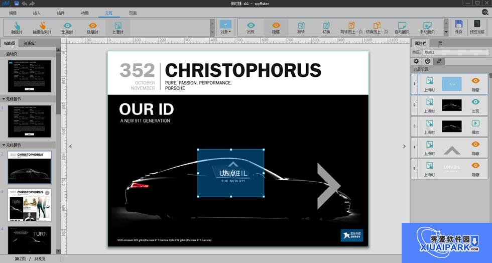492x263 pixels.
Task: Switch to the 资源库 resource library tab
Action: pos(29,43)
